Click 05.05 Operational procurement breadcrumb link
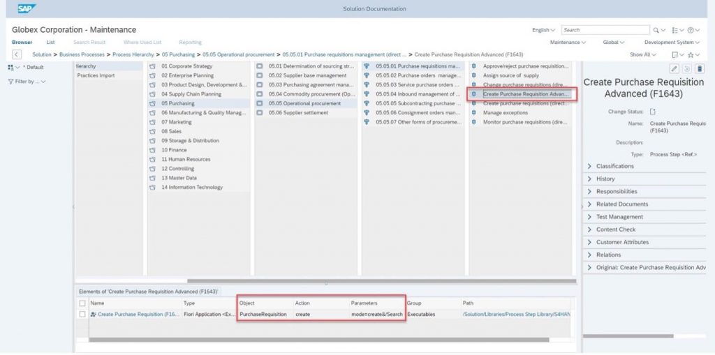The width and height of the screenshot is (715, 355). [x=239, y=54]
